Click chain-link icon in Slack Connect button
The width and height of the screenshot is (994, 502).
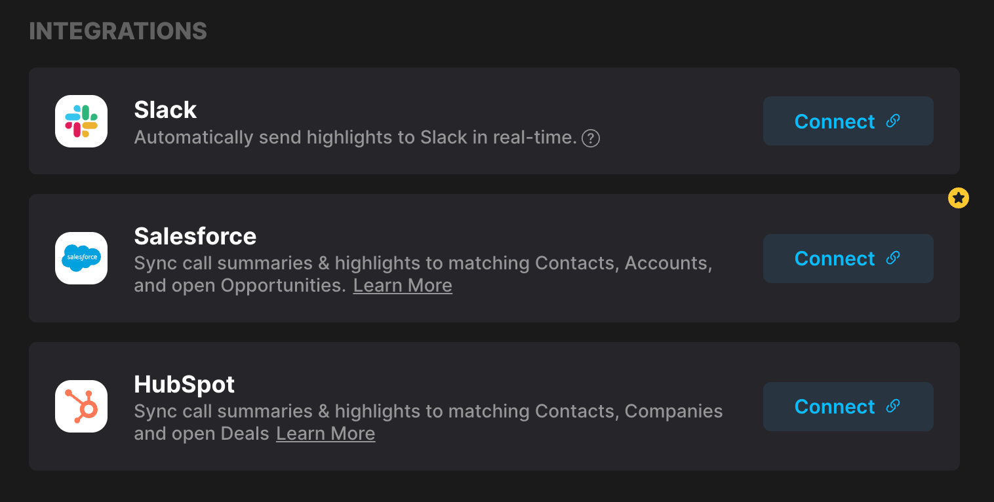892,121
